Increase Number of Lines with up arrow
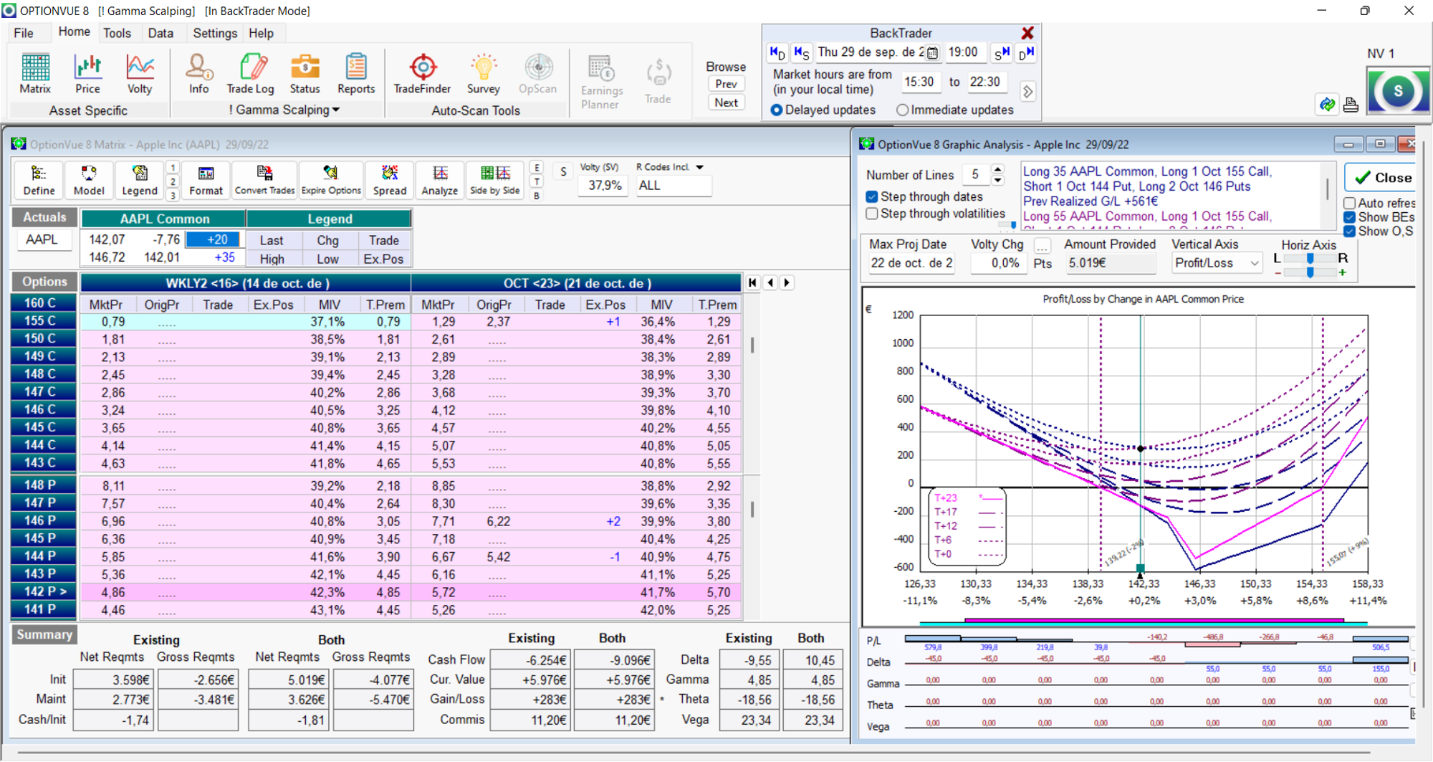The height and width of the screenshot is (762, 1433). coord(998,170)
